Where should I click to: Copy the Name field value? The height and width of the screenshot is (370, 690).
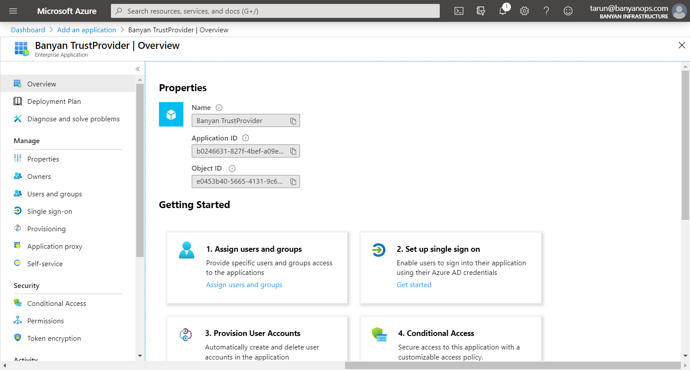[293, 121]
